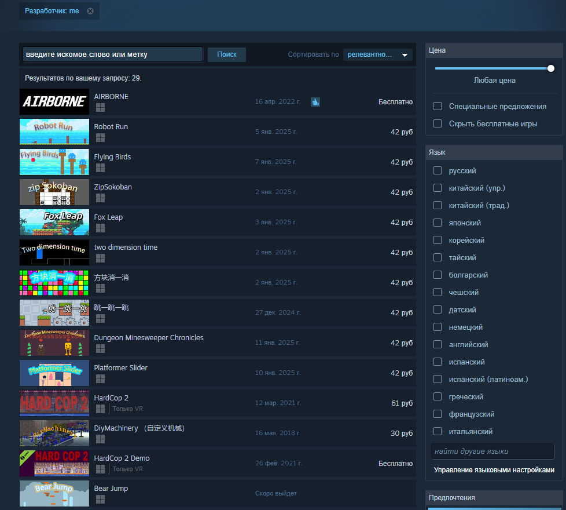Click 'Скоро выйдет' text for Bear Jump

(x=276, y=493)
